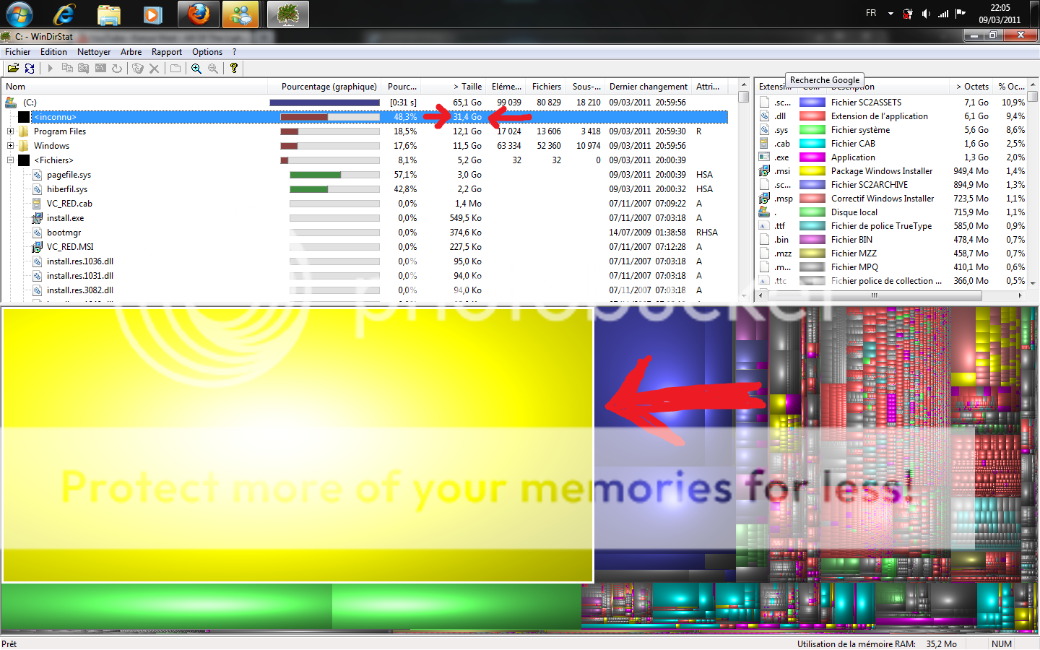Click the delete X toolbar icon
The width and height of the screenshot is (1040, 650).
(154, 68)
